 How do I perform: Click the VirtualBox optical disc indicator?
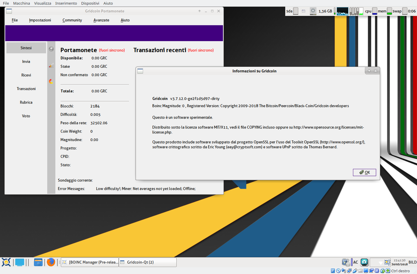[338, 271]
